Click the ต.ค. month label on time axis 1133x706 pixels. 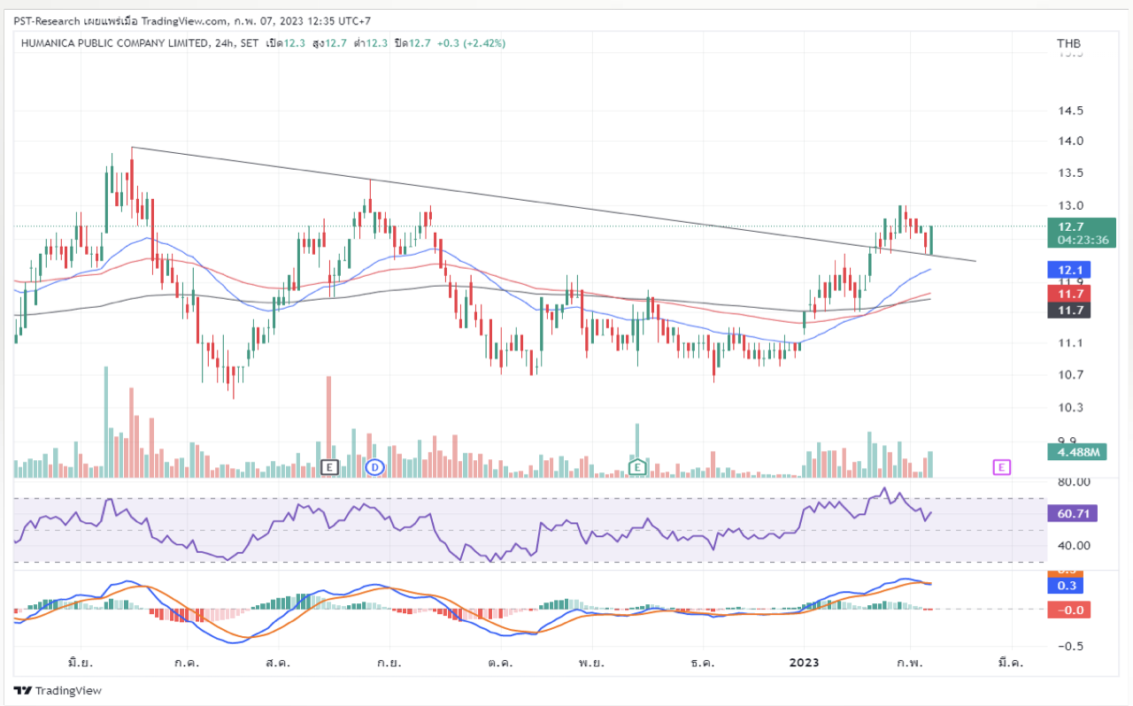pyautogui.click(x=501, y=662)
